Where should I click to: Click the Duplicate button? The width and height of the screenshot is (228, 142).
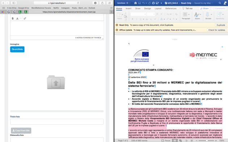[x=221, y=25]
